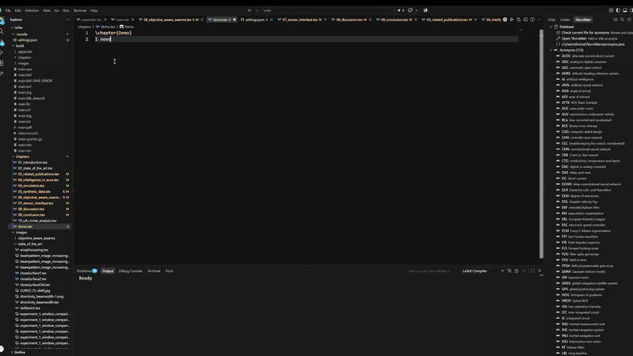
Task: Open the File menu
Action: (8, 11)
